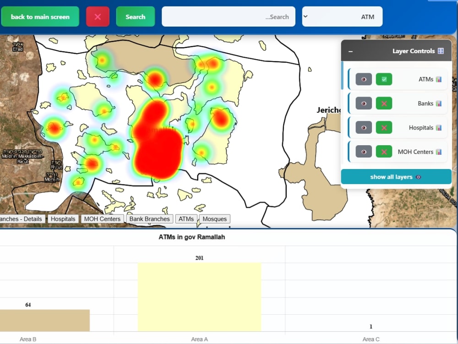Viewport: 458px width, 344px height.
Task: Toggle the MOH Centers eye visibility
Action: tap(364, 152)
